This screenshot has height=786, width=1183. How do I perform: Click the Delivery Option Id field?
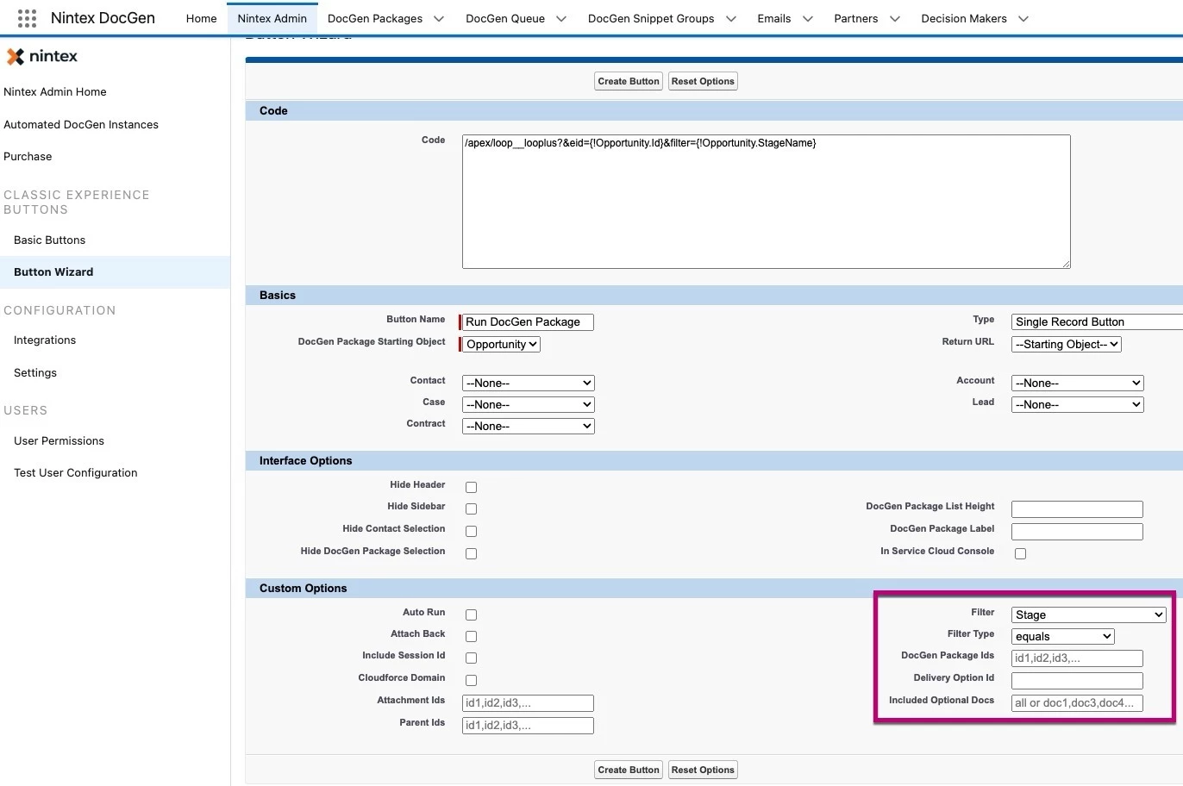click(1077, 681)
